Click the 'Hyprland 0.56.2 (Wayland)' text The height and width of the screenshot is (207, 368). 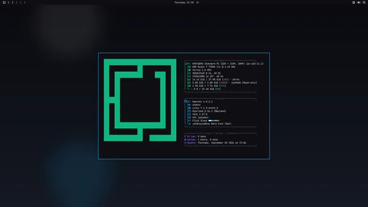click(209, 111)
